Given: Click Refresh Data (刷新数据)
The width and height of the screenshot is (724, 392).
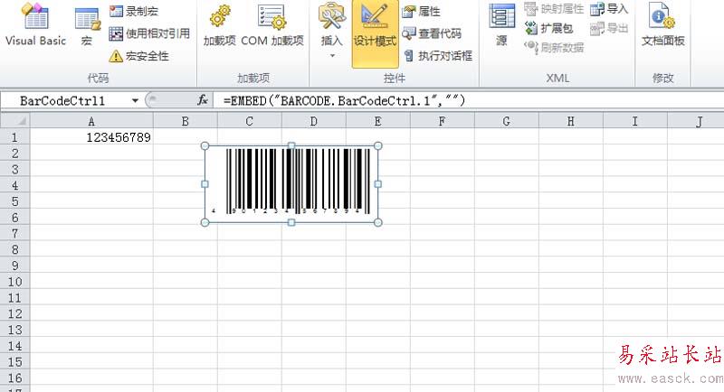Looking at the screenshot, I should [x=554, y=47].
